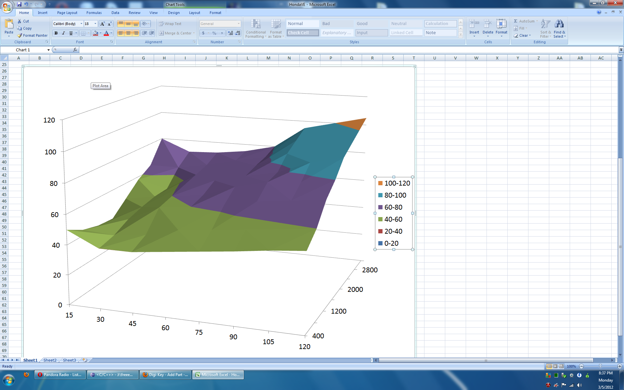
Task: Click the Format Painter brush icon
Action: 20,35
